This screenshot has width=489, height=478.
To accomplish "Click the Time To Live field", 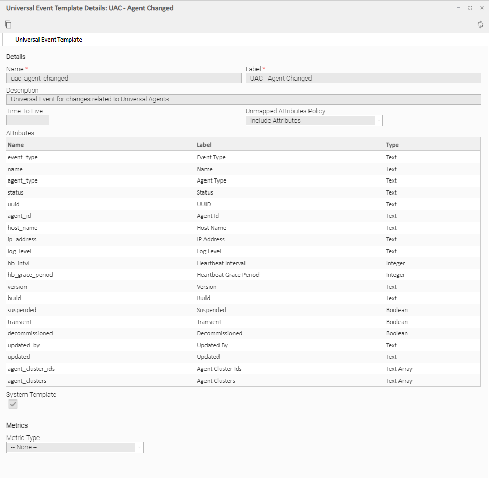I will click(x=28, y=120).
